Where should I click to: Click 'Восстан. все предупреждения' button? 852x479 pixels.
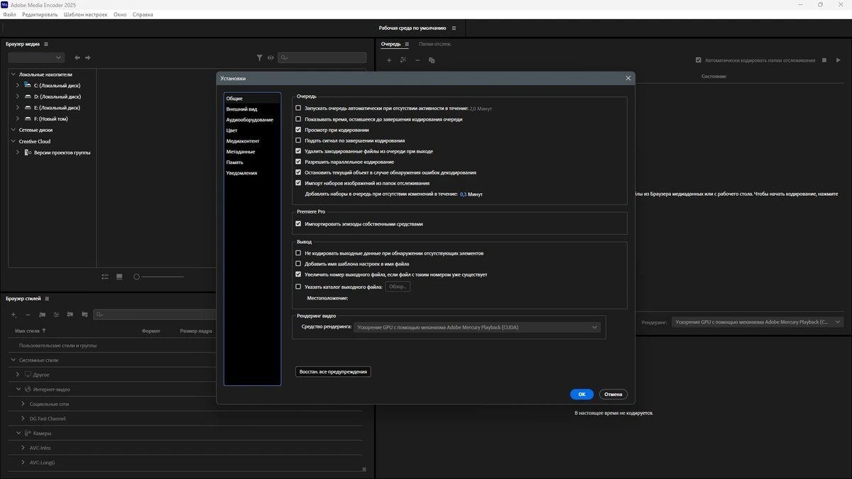tap(333, 371)
